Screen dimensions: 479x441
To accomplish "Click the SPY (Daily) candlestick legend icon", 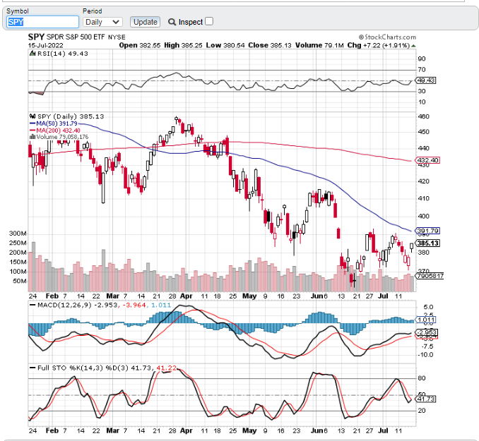I will (32, 116).
